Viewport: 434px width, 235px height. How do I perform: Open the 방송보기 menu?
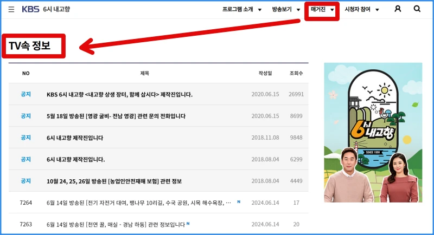pos(282,9)
